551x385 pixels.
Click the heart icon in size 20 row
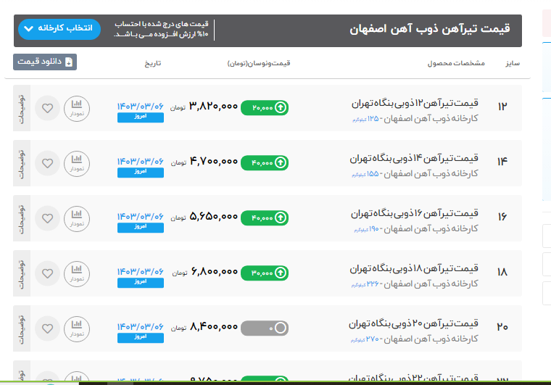[48, 328]
